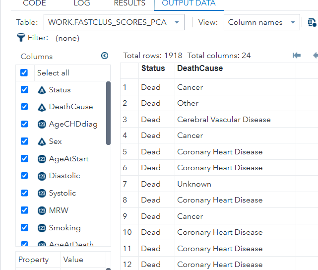Image resolution: width=318 pixels, height=270 pixels.
Task: Click the AgeCHDdiag numeric type icon
Action: point(42,124)
